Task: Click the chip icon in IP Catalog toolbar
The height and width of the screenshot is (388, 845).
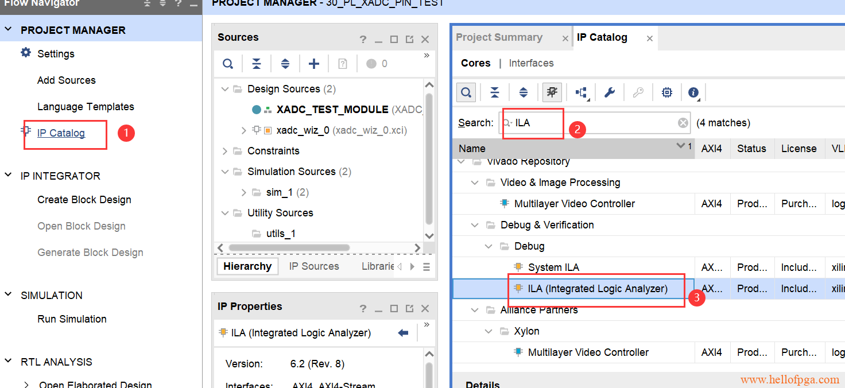Action: tap(666, 92)
